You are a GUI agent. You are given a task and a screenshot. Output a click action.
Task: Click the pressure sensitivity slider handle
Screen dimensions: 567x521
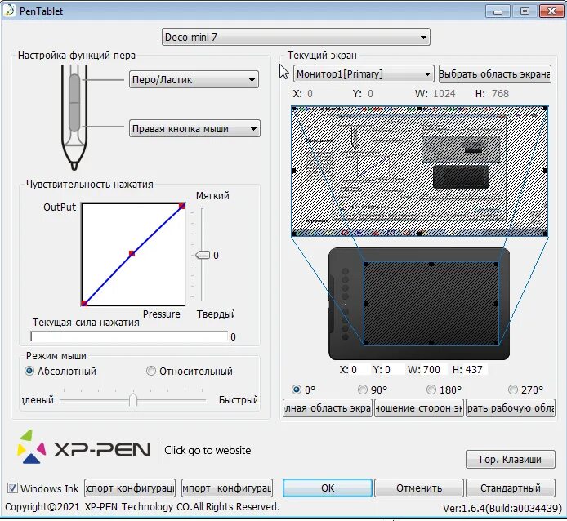[203, 255]
